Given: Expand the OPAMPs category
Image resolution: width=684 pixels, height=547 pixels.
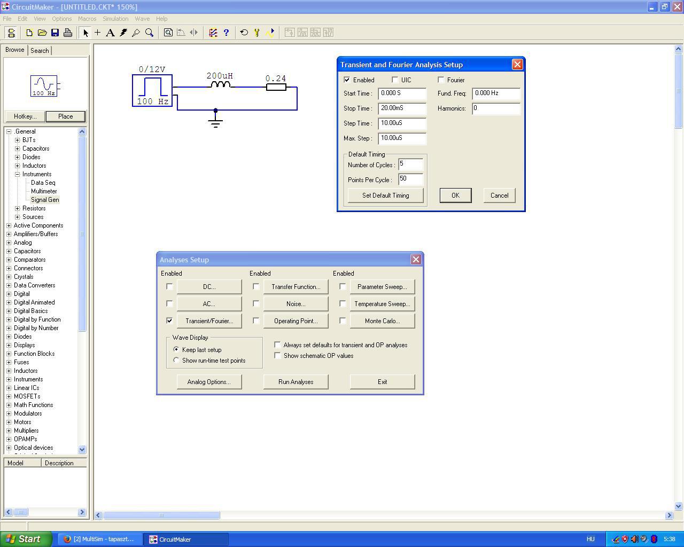Looking at the screenshot, I should pyautogui.click(x=9, y=439).
